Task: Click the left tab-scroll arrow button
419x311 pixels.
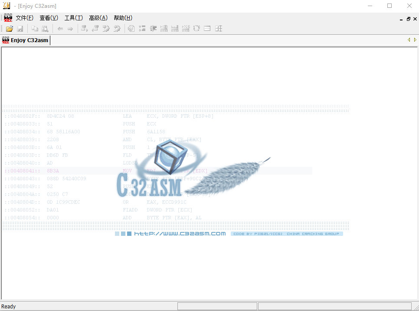Action: point(409,40)
